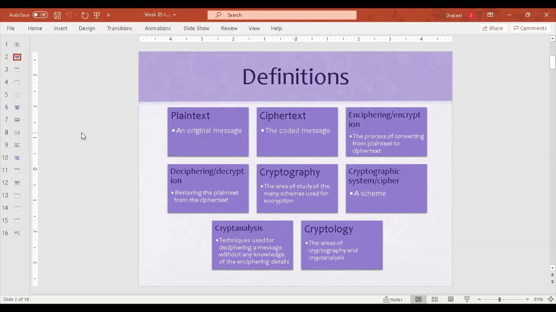Image resolution: width=556 pixels, height=312 pixels.
Task: Start presentation from beginning icon
Action: (97, 15)
